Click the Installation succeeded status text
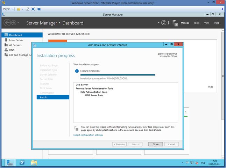 [x=104, y=78]
